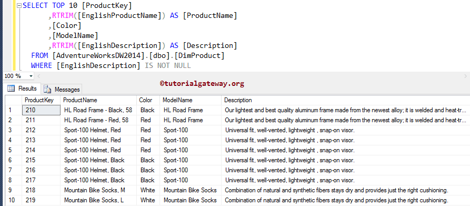Image resolution: width=470 pixels, height=206 pixels.
Task: Select the ModelName column header
Action: click(191, 100)
